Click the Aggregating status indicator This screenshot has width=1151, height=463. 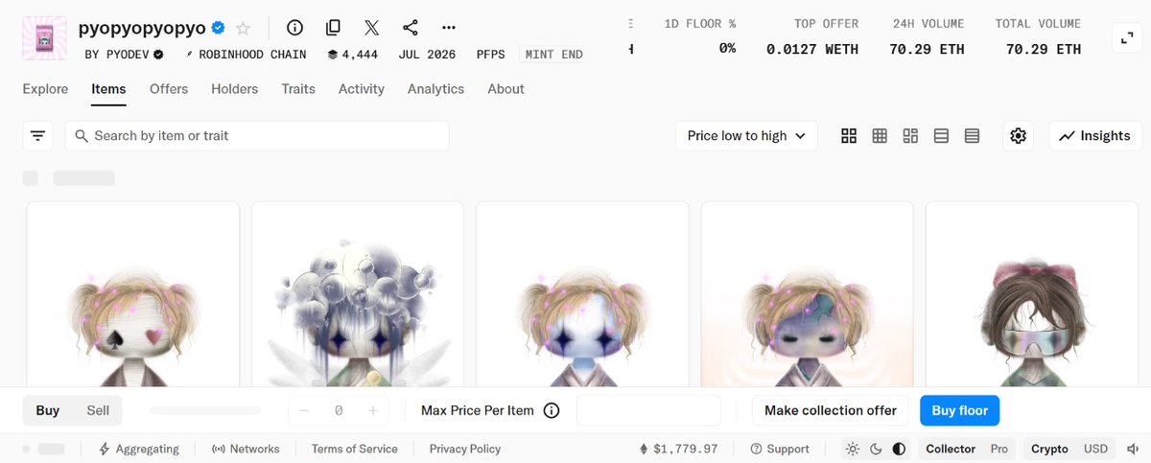coord(138,449)
